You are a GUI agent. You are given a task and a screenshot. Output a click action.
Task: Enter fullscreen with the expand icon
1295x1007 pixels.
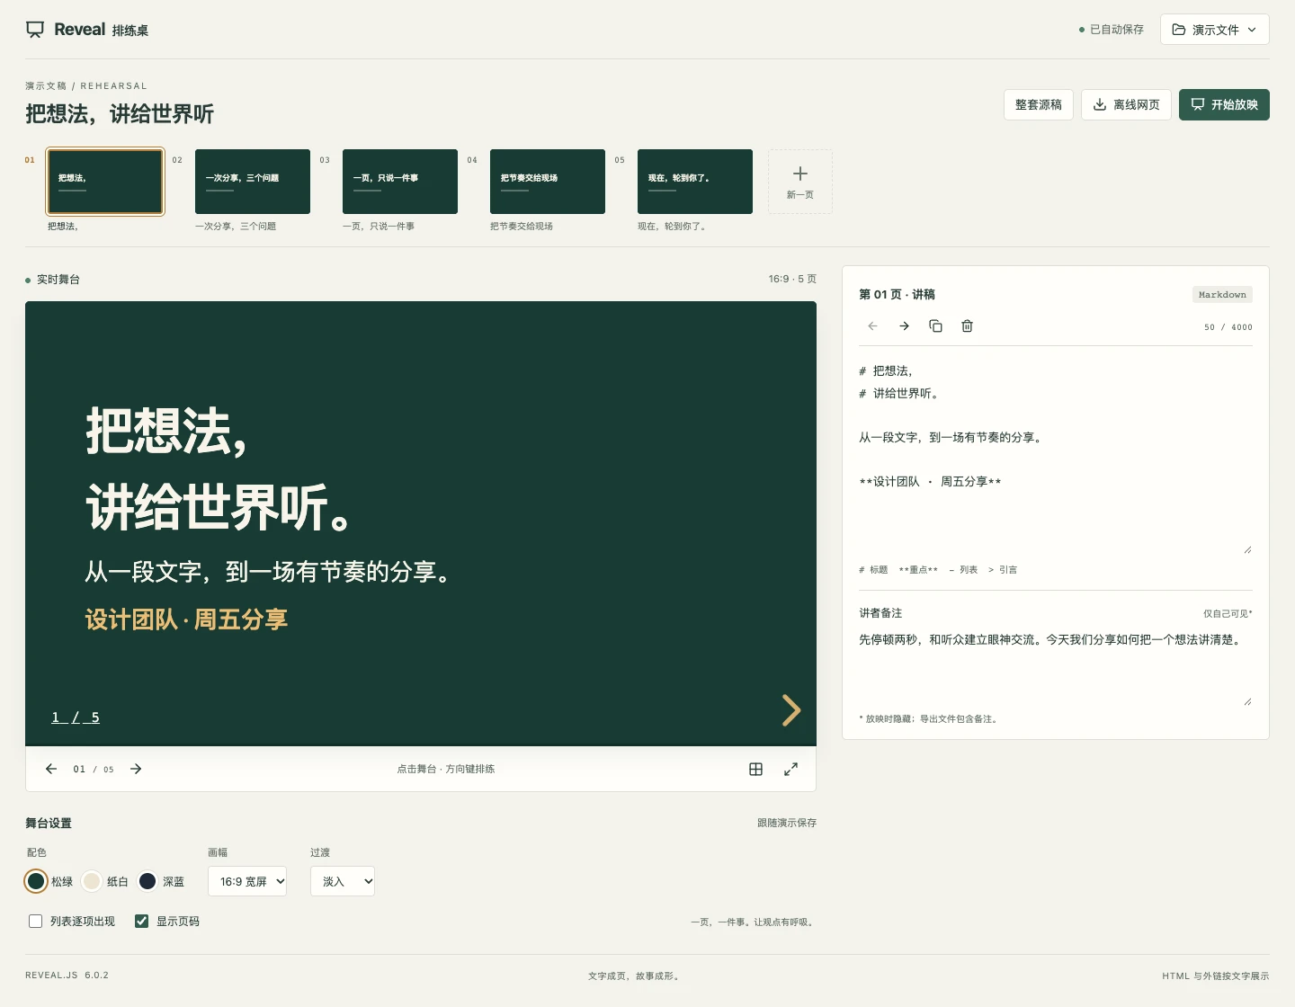point(790,769)
